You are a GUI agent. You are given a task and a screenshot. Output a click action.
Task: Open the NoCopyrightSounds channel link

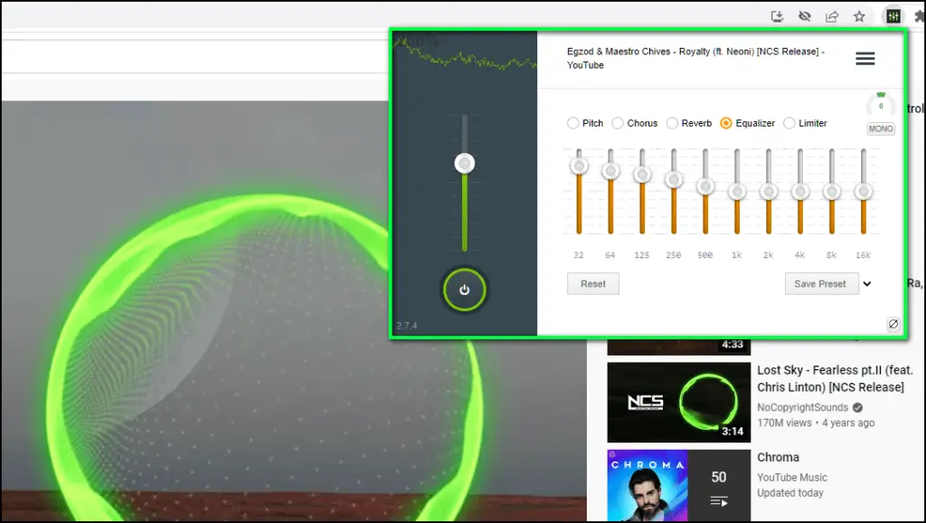803,407
